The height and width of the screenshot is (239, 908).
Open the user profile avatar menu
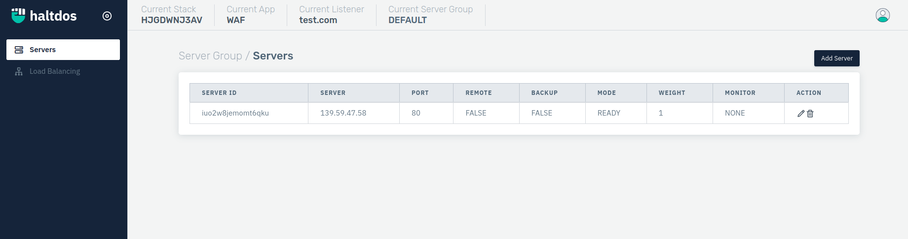point(882,15)
